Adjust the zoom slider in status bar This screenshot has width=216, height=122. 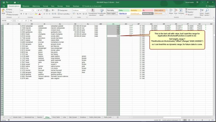(x=202, y=120)
